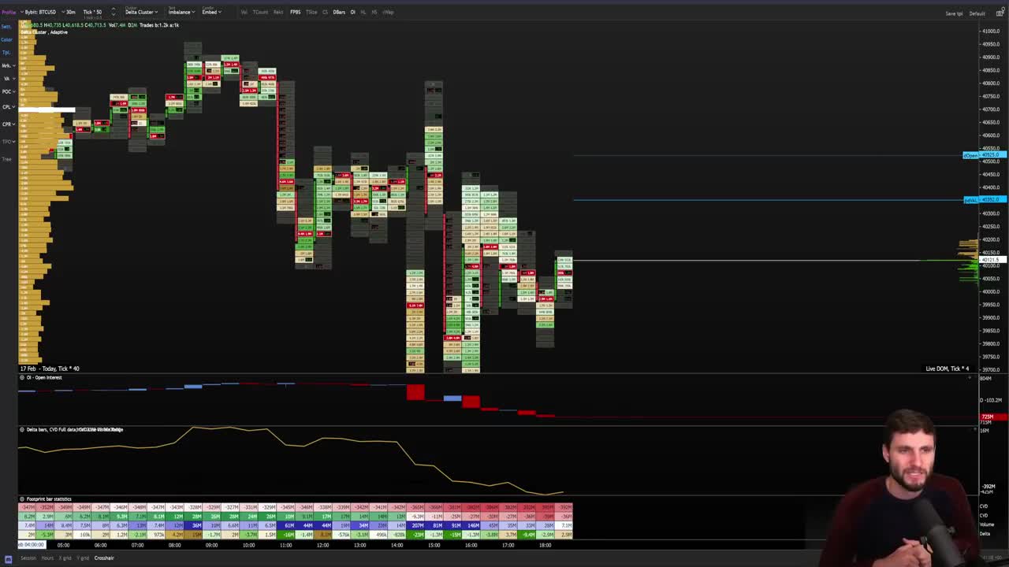The height and width of the screenshot is (567, 1009).
Task: Open Sett. in left sidebar
Action: tap(6, 26)
